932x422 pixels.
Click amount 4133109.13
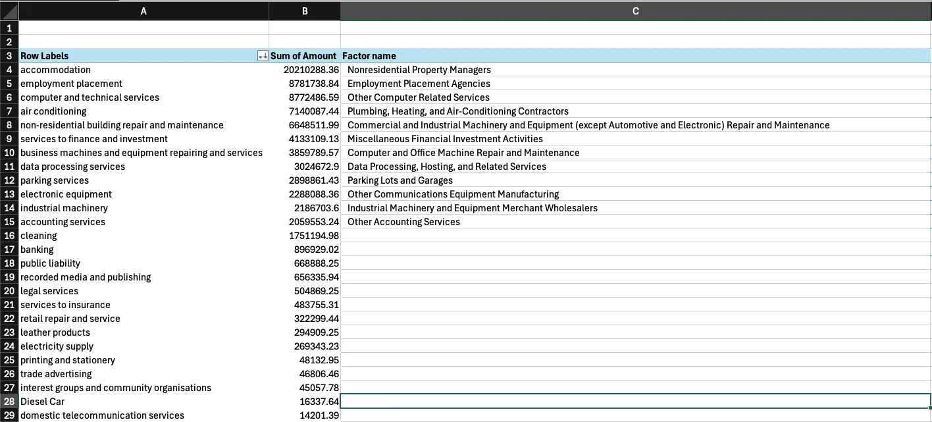click(305, 139)
